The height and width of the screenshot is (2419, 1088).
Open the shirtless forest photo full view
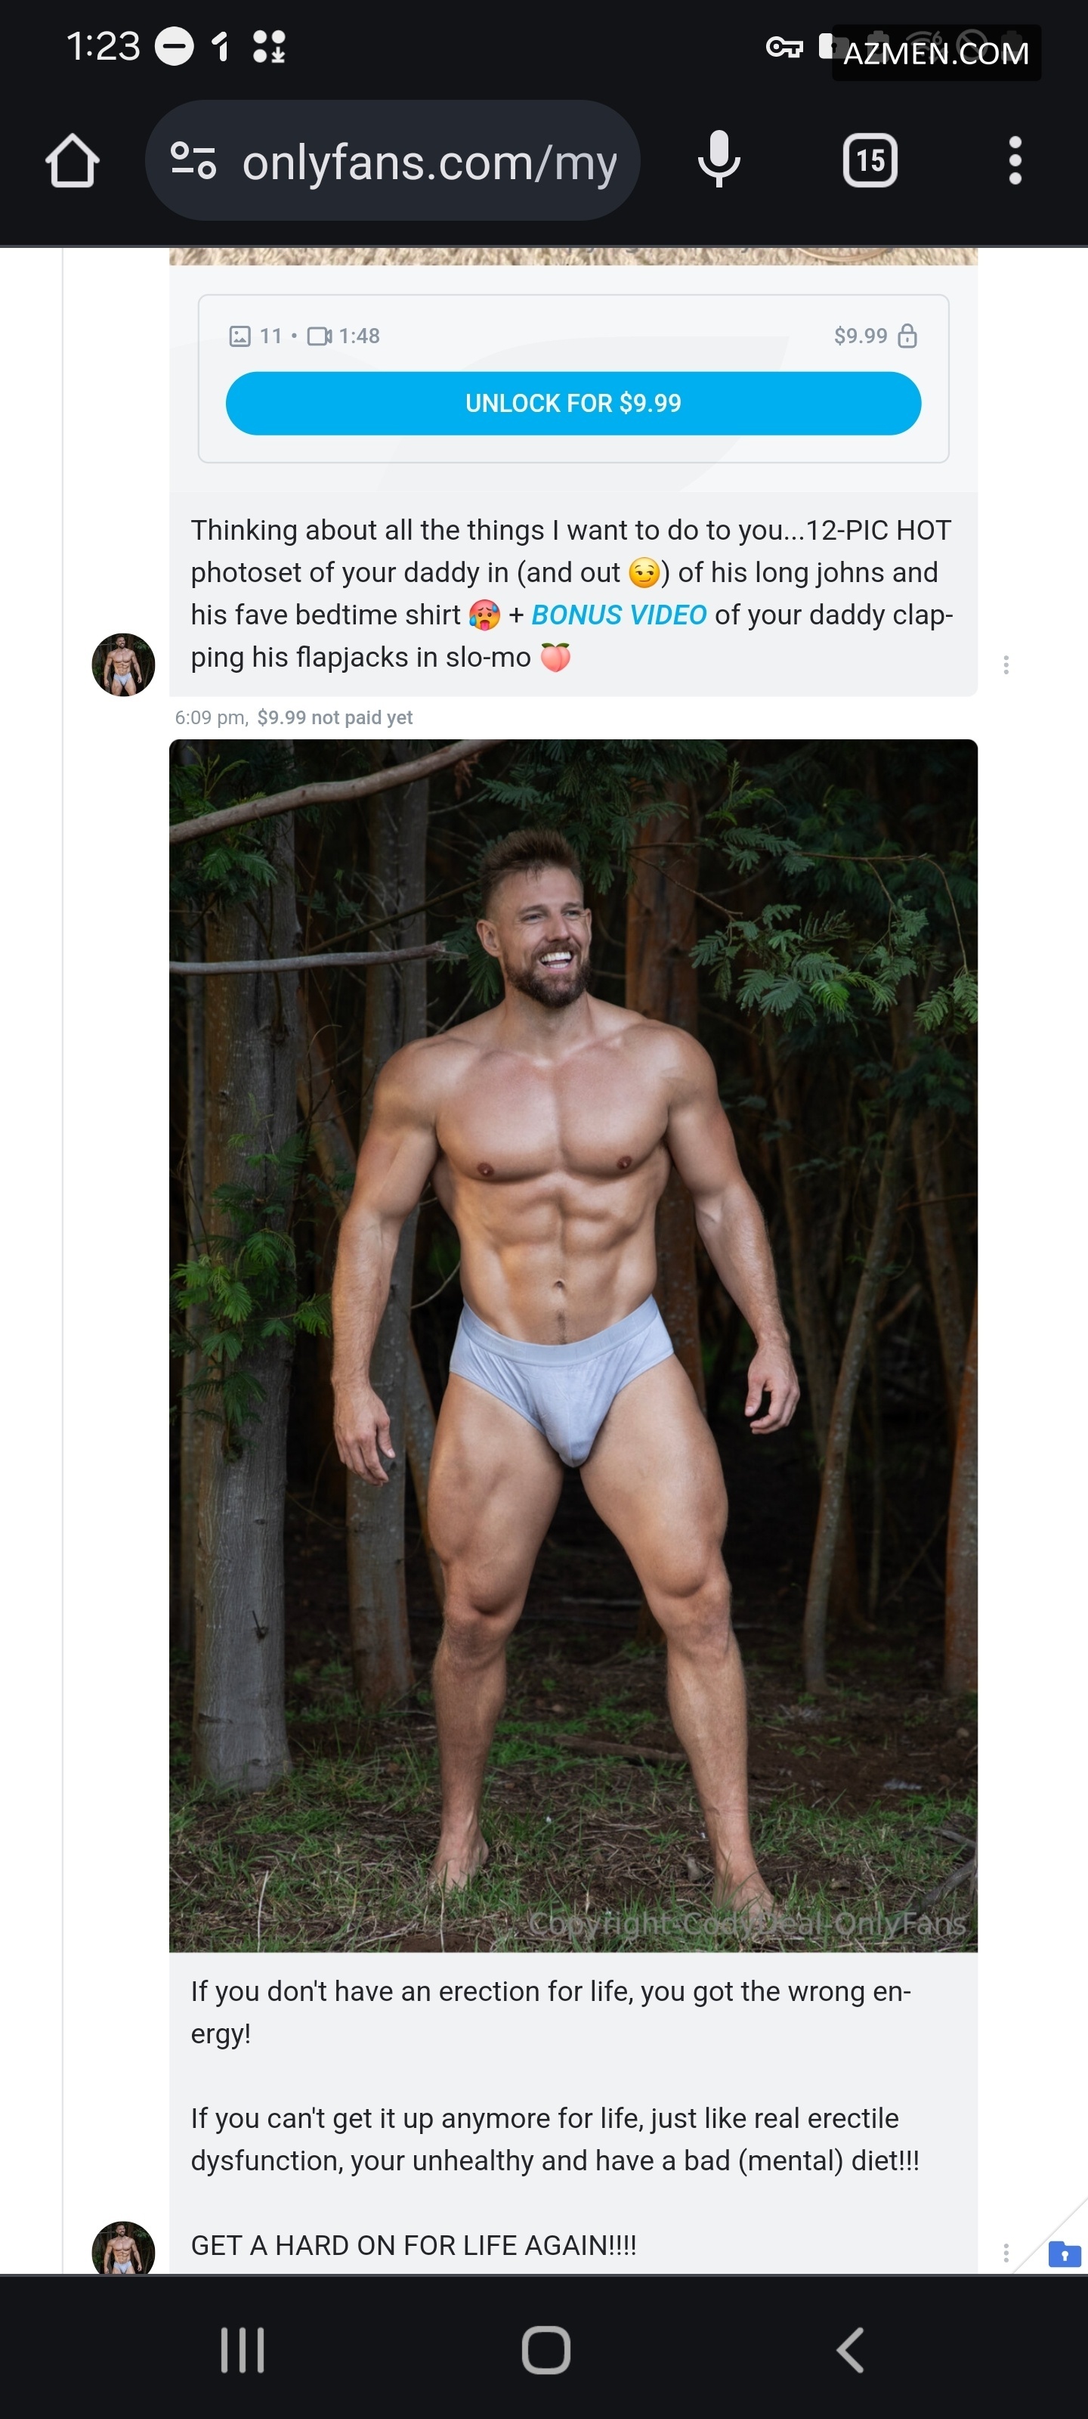tap(573, 1346)
